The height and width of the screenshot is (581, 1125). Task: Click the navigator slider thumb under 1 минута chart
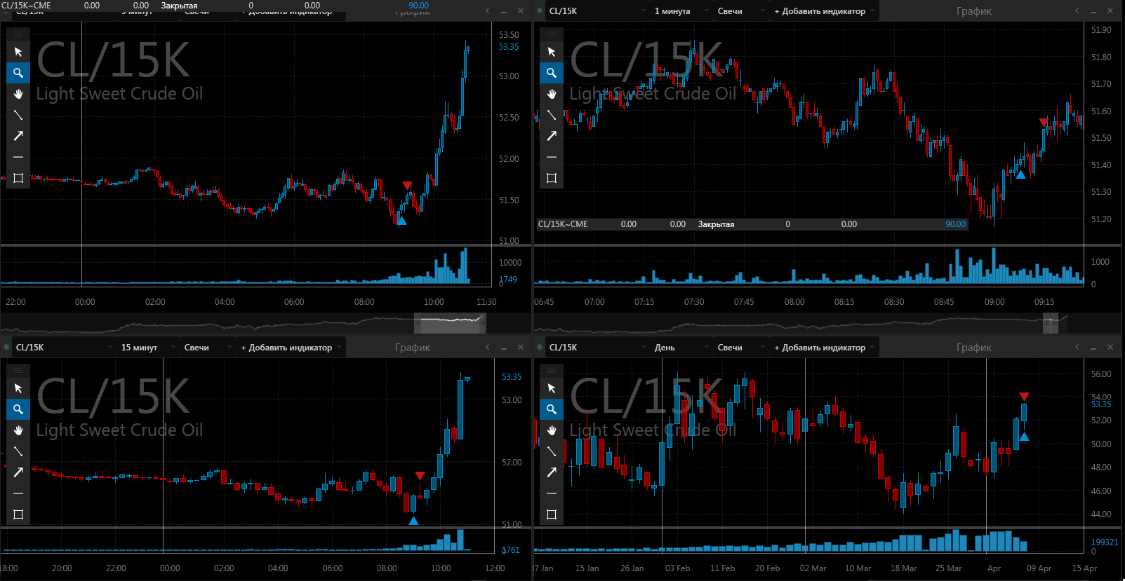tap(1051, 323)
